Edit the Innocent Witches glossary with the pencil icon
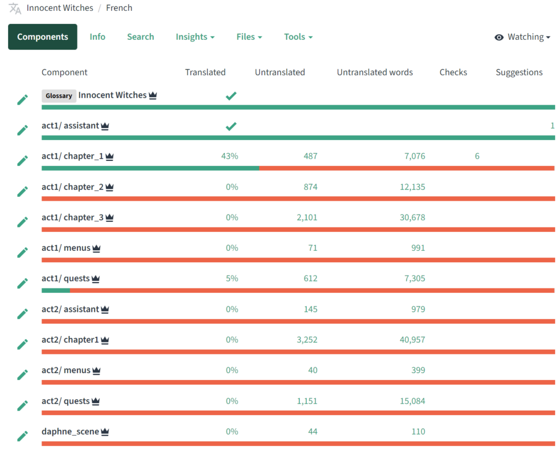 [x=22, y=100]
